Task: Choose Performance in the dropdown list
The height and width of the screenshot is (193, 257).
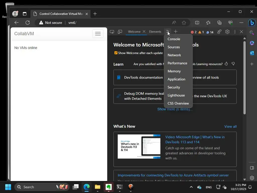Action: click(178, 63)
